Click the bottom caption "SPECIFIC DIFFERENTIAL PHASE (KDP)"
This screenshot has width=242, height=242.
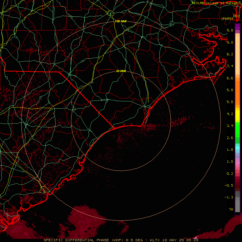pyautogui.click(x=83, y=240)
